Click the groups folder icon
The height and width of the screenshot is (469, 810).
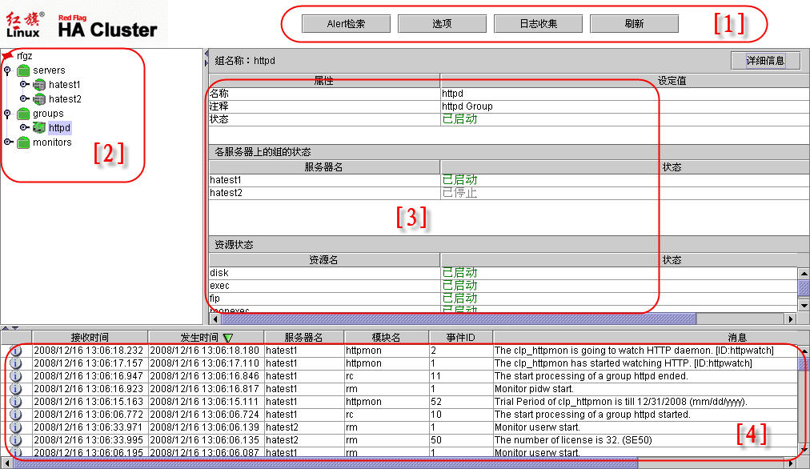point(23,114)
